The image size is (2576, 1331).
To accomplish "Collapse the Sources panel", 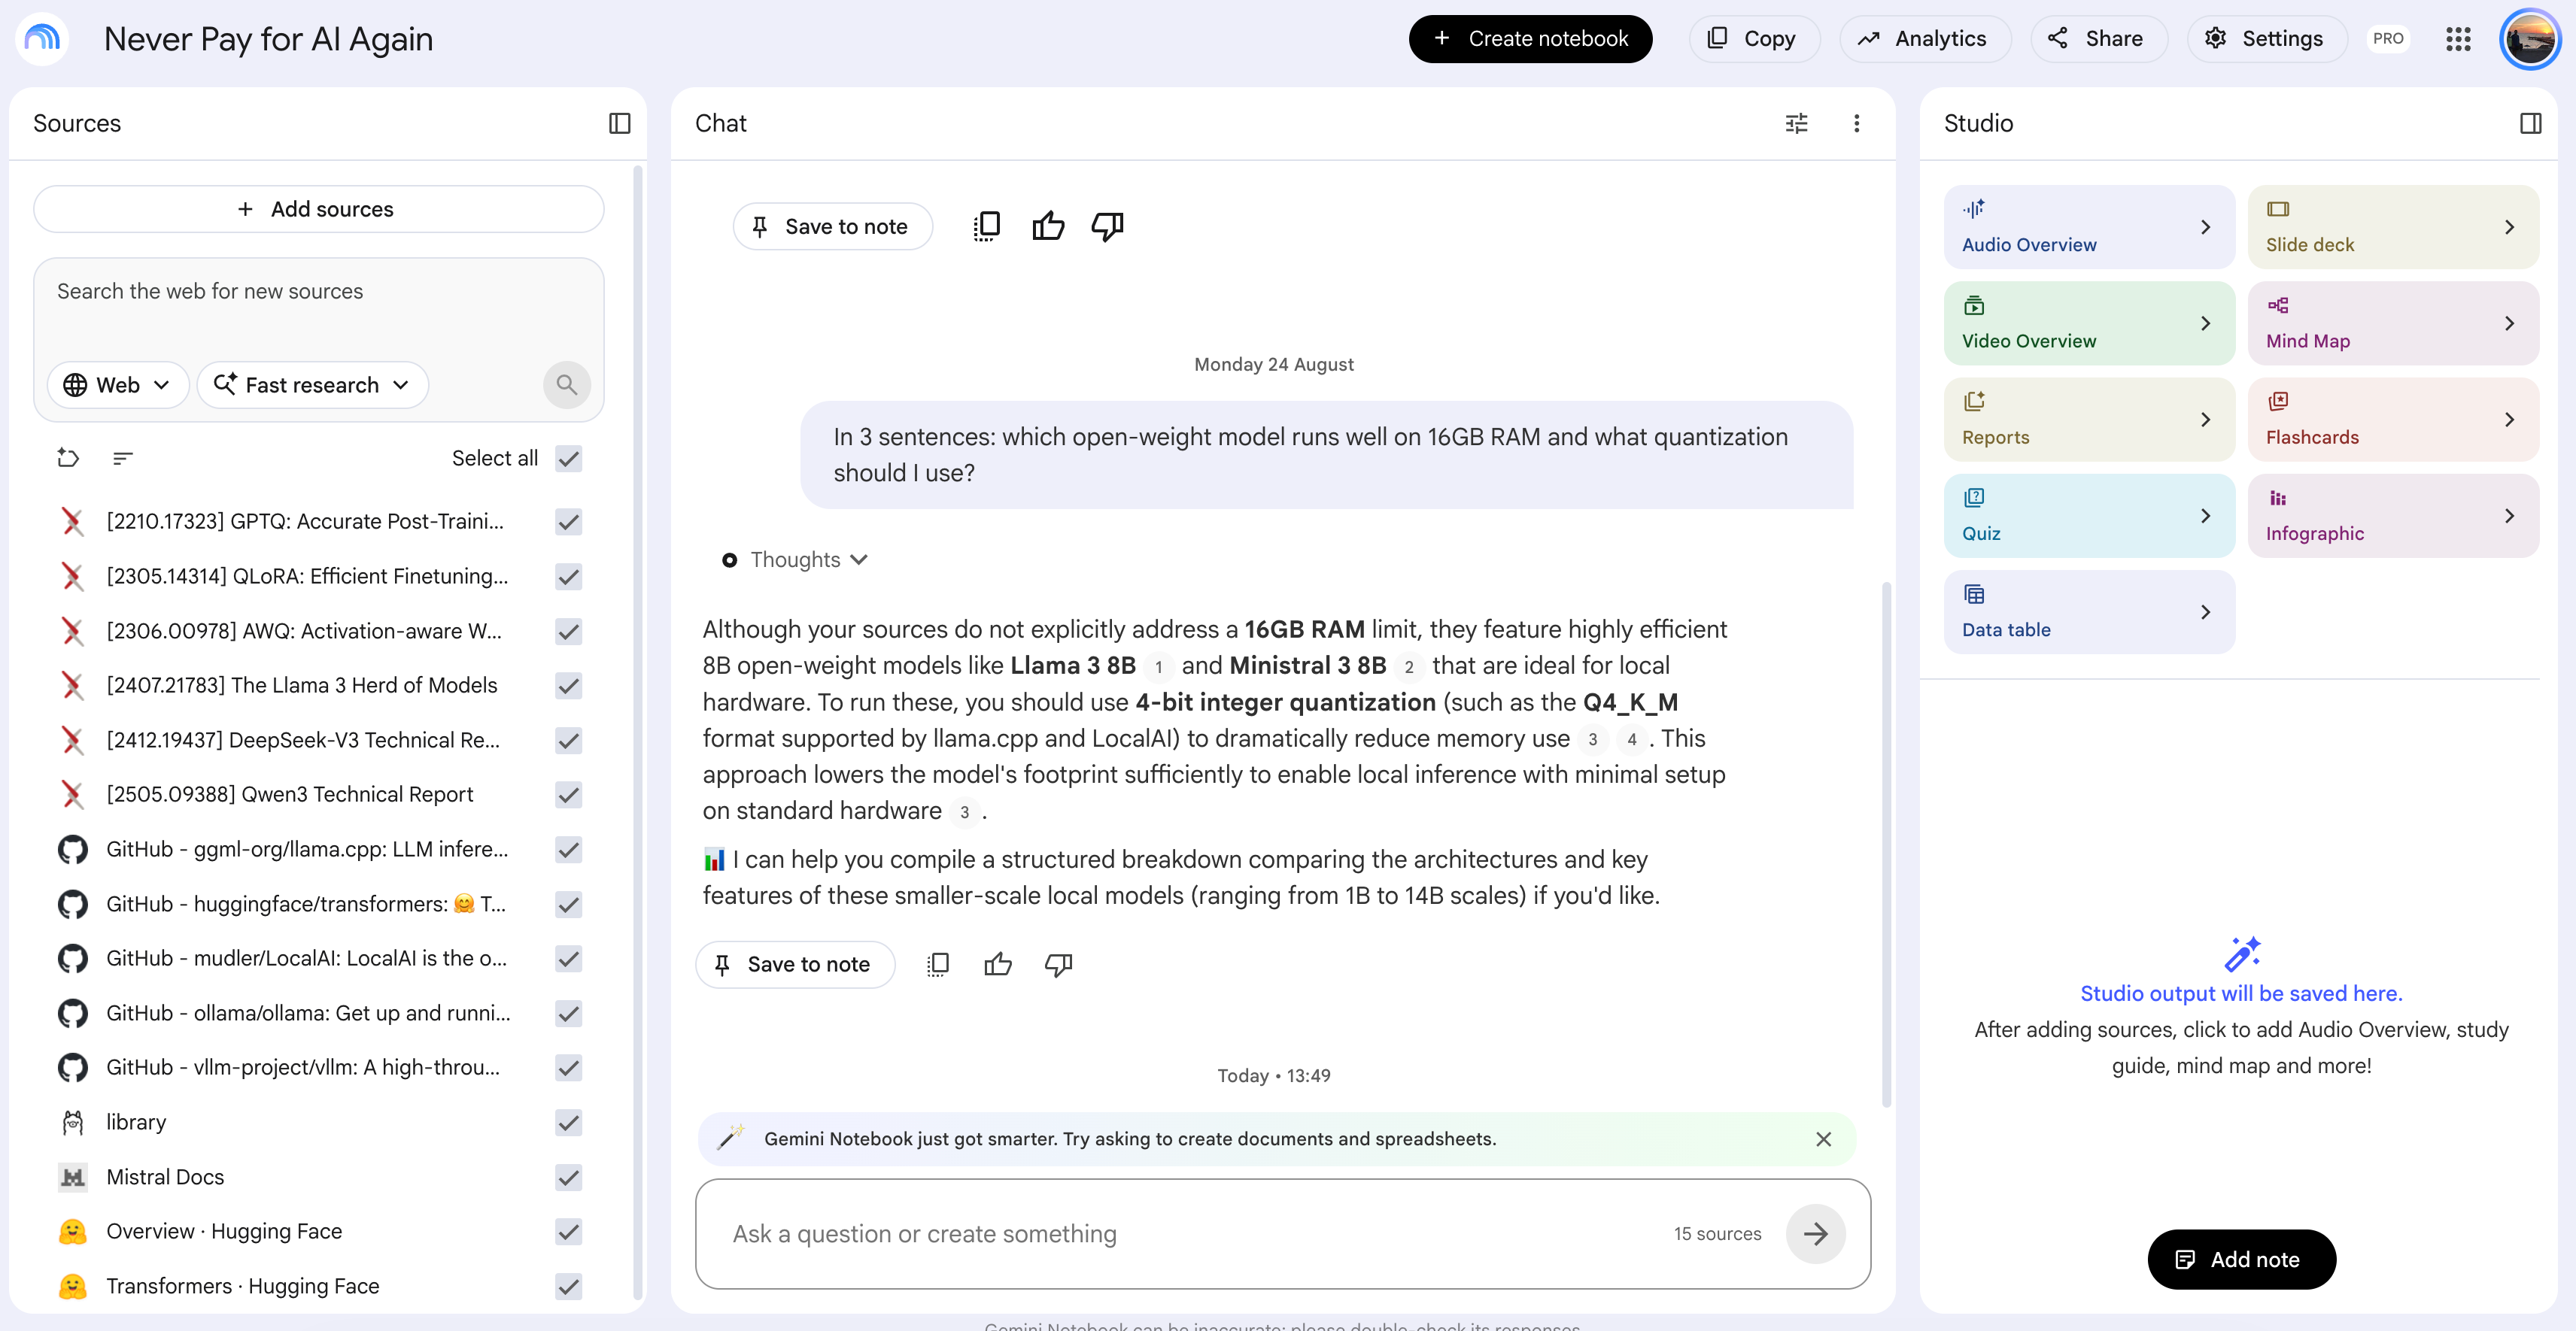I will tap(620, 123).
